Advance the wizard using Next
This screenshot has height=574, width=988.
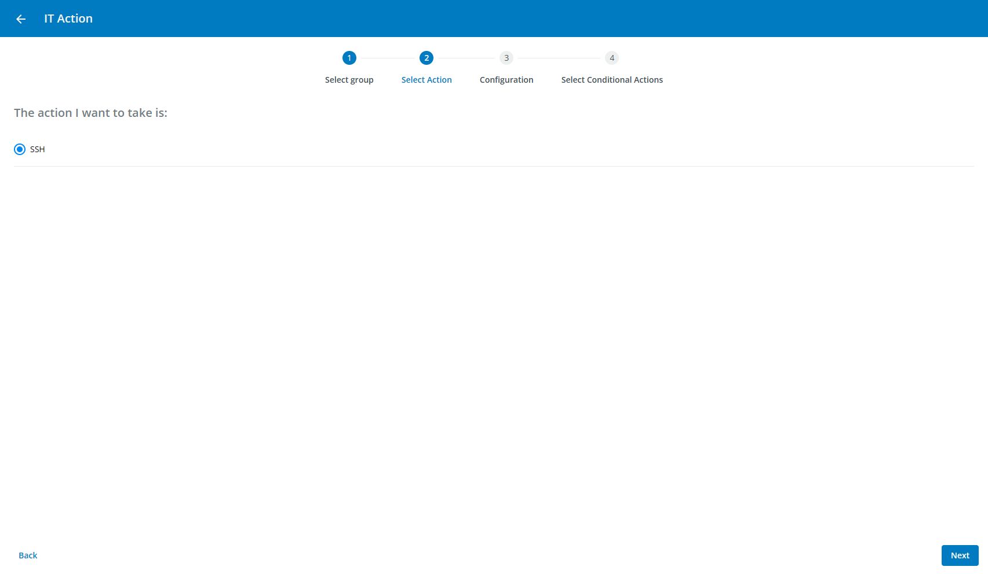(x=960, y=555)
